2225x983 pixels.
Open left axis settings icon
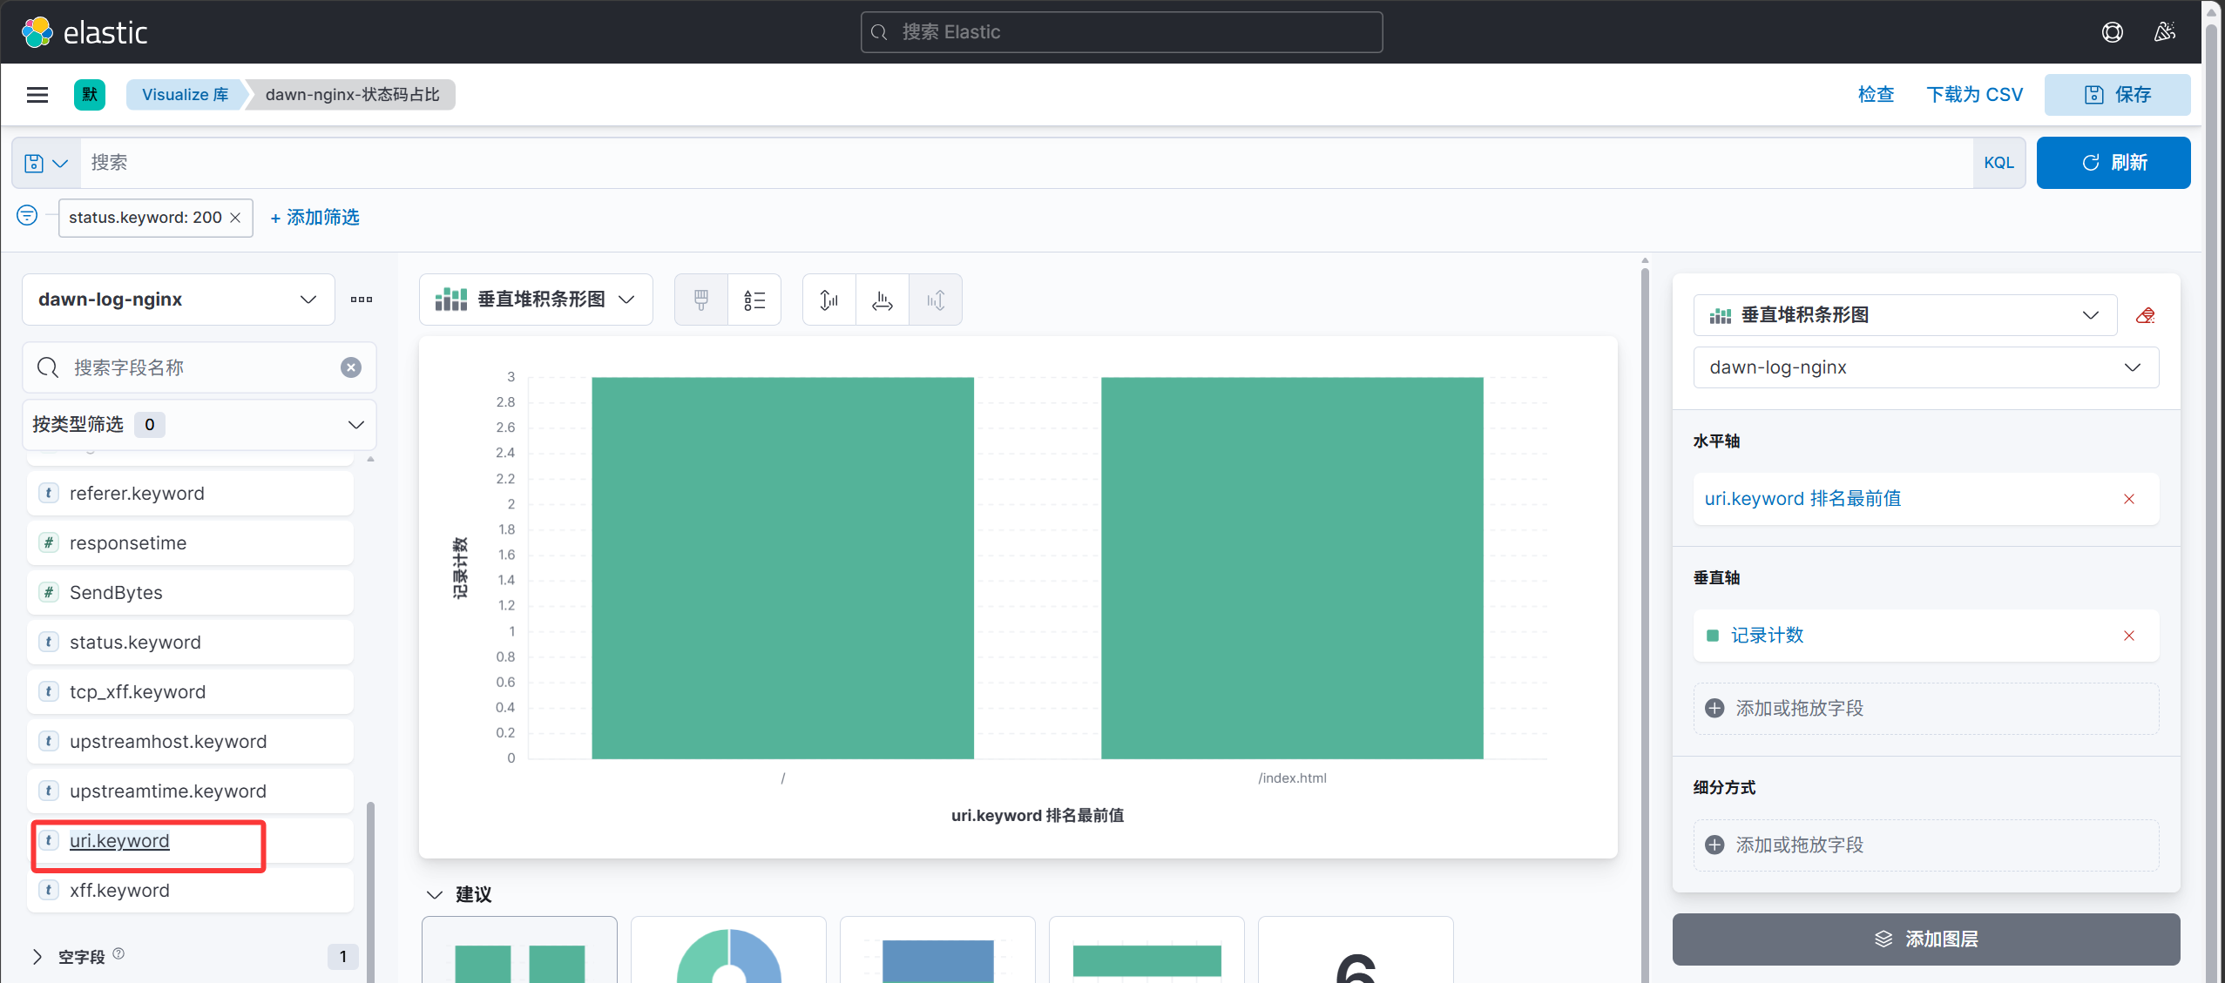[x=829, y=300]
